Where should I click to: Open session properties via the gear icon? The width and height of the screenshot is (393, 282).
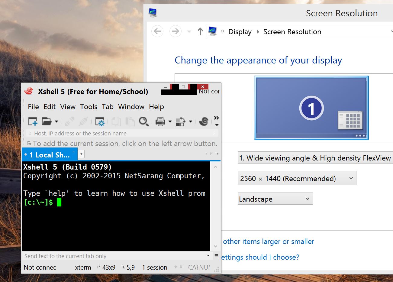point(99,121)
